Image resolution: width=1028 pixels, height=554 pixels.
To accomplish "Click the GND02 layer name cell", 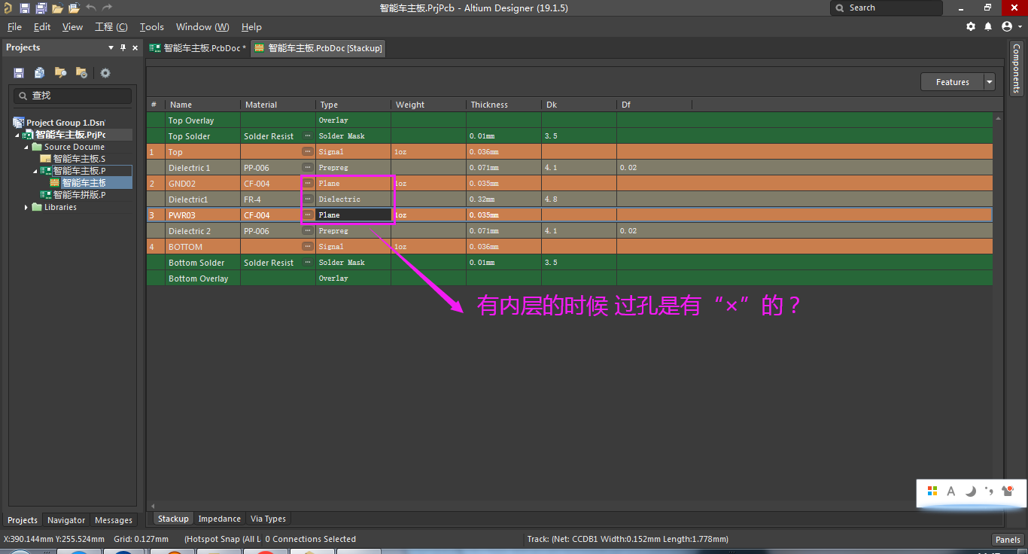I will (x=203, y=184).
